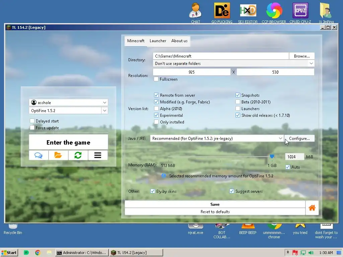Click Reset to defaults

click(215, 211)
